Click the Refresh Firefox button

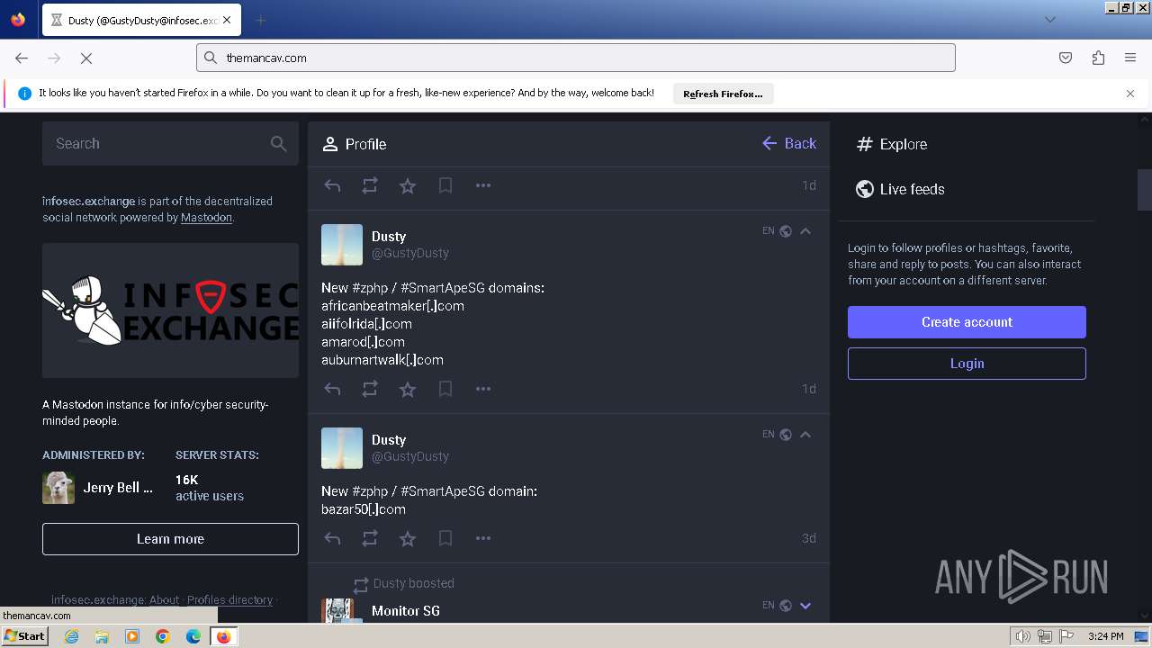pos(723,94)
